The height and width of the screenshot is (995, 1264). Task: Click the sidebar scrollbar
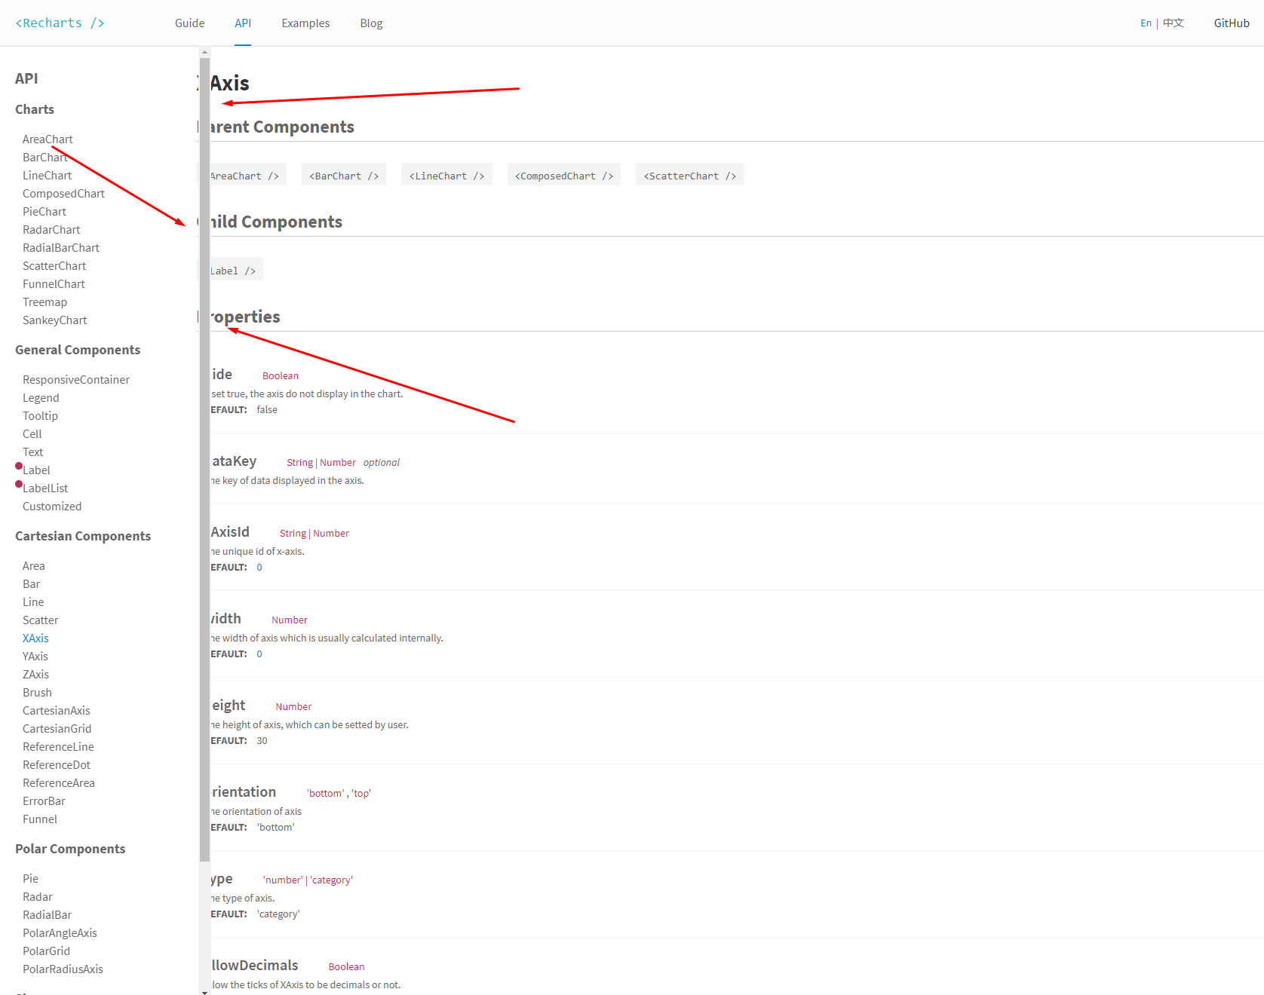(204, 452)
